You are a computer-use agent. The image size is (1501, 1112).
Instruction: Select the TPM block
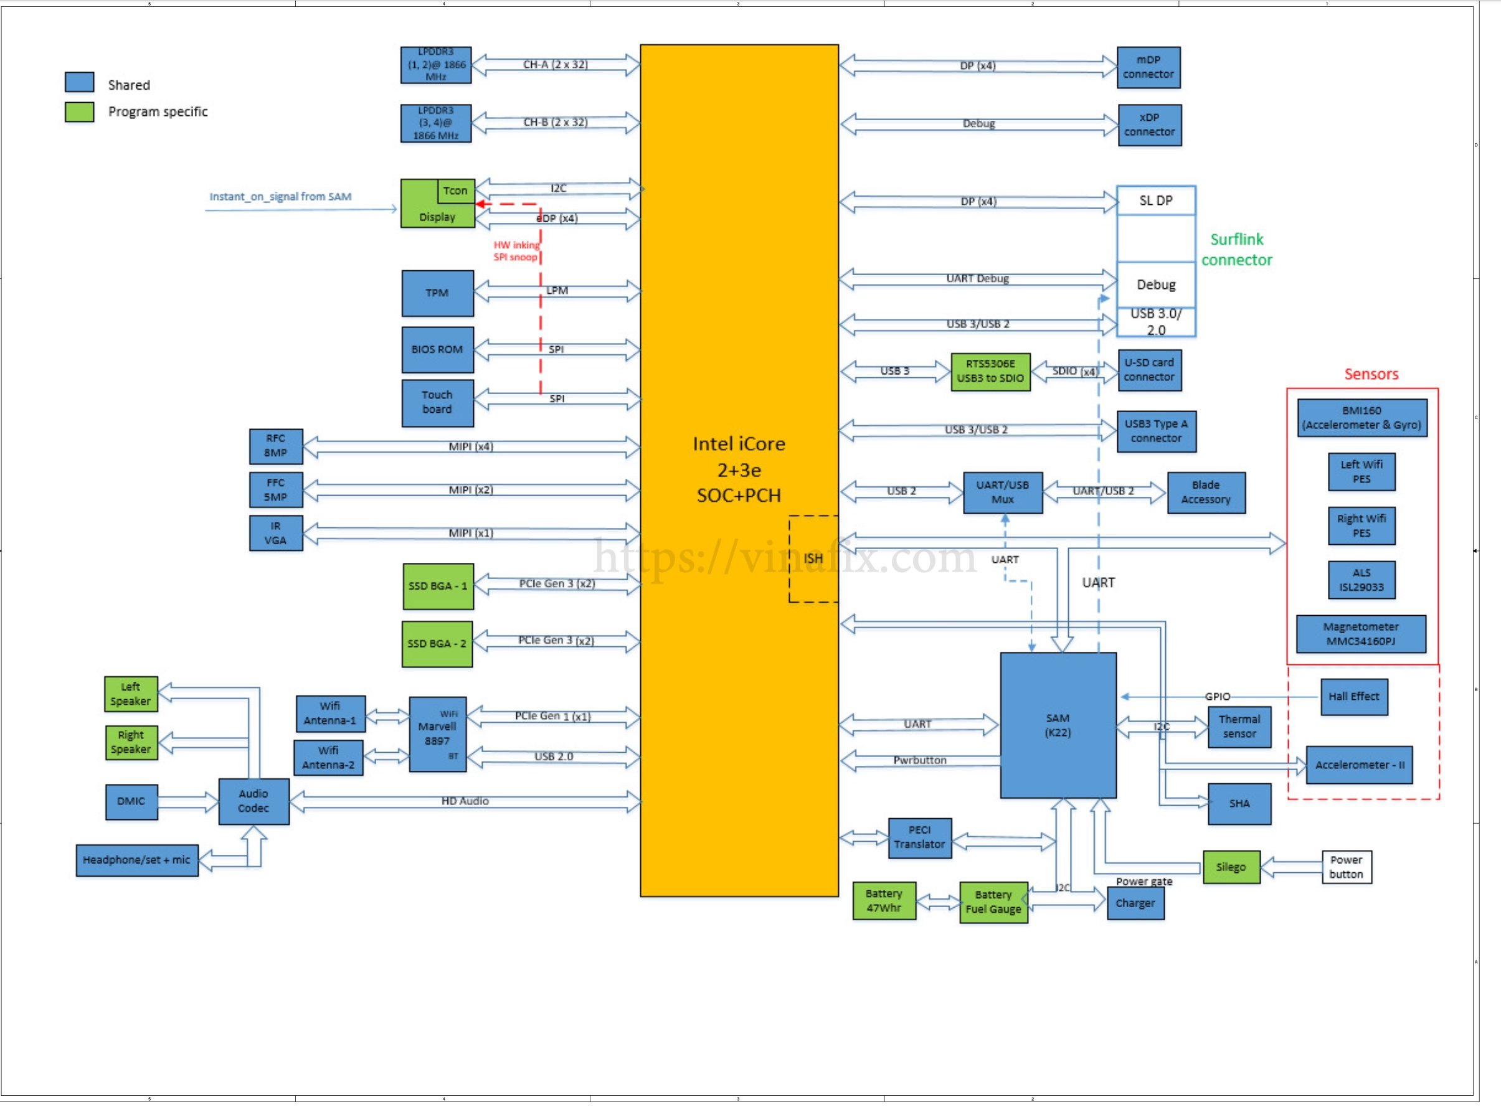pyautogui.click(x=437, y=293)
